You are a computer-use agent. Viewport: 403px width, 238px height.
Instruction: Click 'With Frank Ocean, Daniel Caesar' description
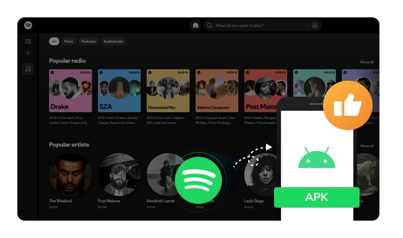[118, 120]
